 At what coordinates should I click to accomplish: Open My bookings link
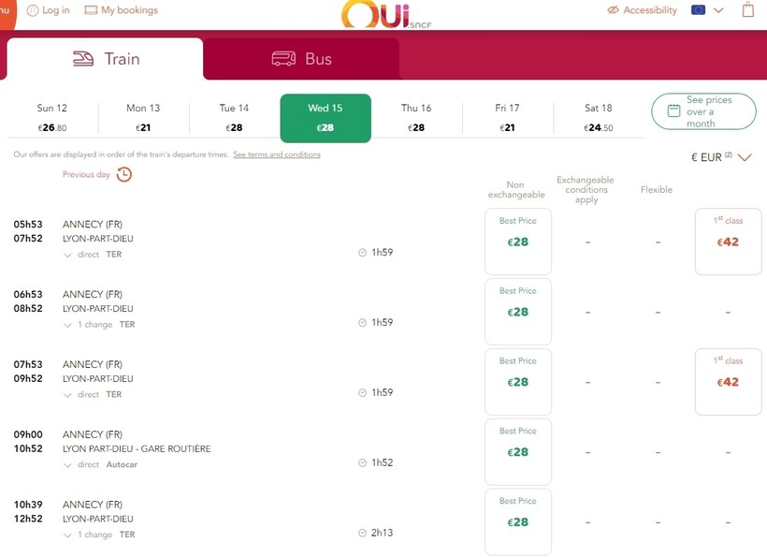click(x=130, y=9)
